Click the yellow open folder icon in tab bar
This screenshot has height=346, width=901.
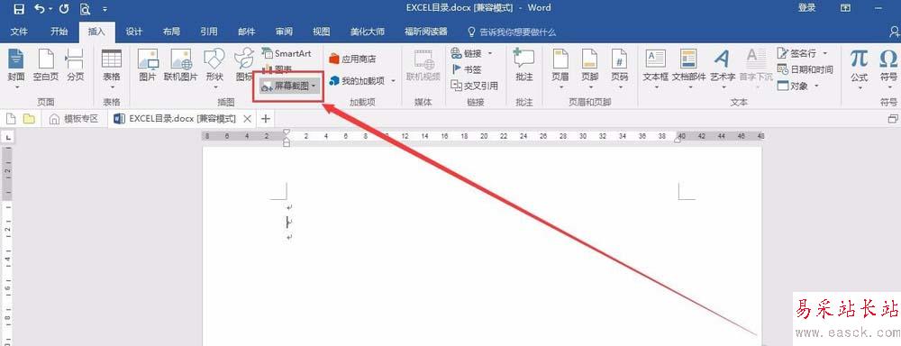tap(29, 119)
